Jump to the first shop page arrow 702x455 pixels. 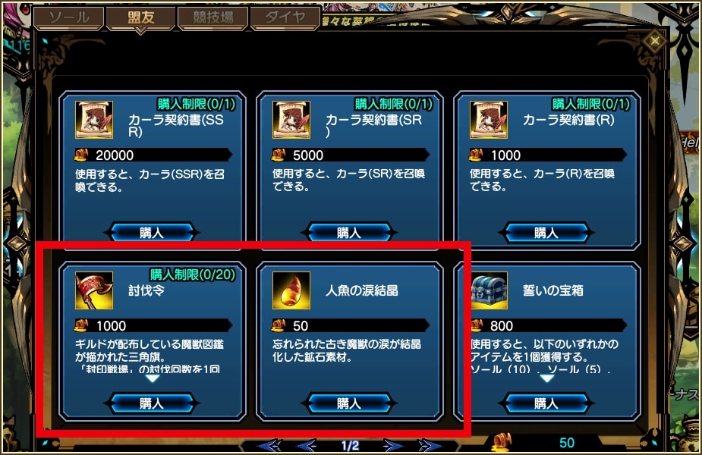pyautogui.click(x=271, y=446)
